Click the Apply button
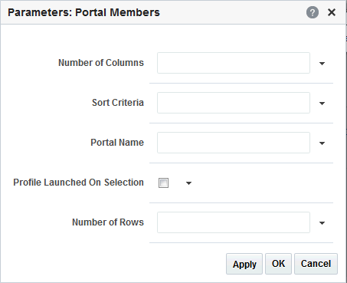The height and width of the screenshot is (283, 347). coord(244,264)
